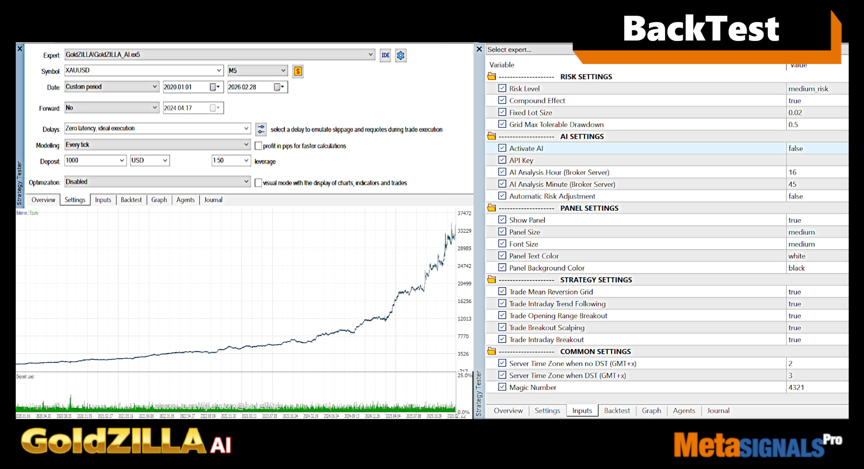This screenshot has height=469, width=864.
Task: Close the left Strategy Tester panel
Action: click(20, 49)
